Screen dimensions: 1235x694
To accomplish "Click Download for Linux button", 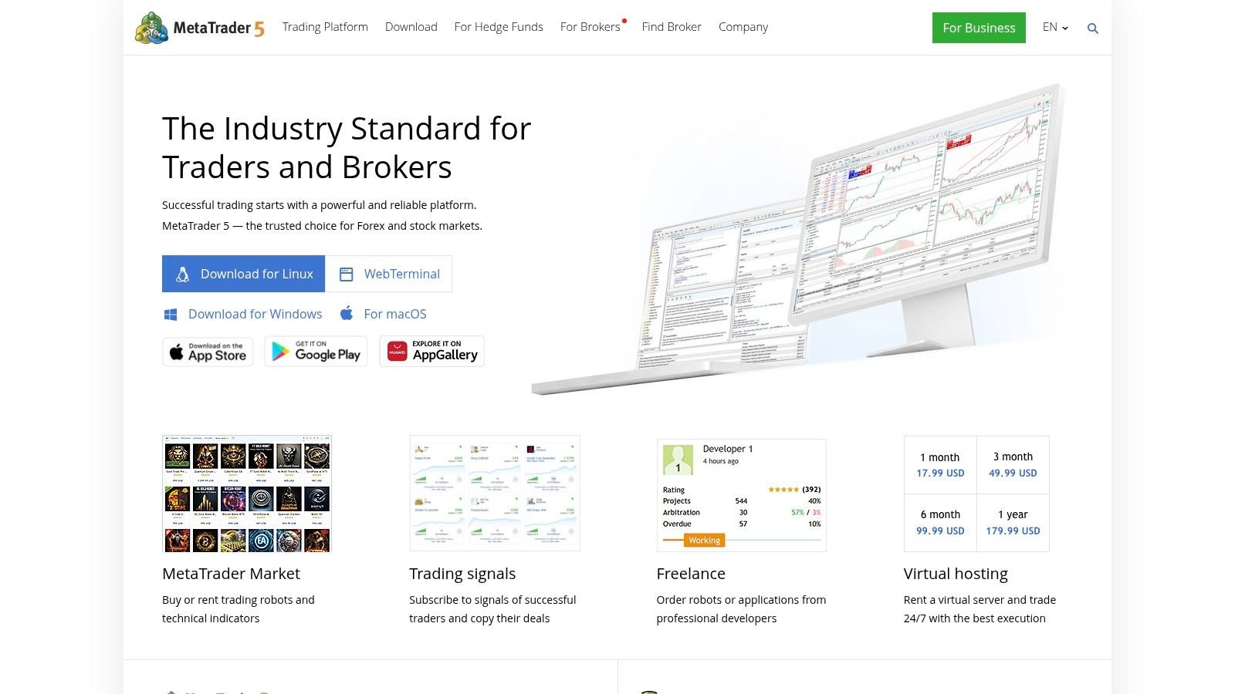I will click(x=243, y=274).
